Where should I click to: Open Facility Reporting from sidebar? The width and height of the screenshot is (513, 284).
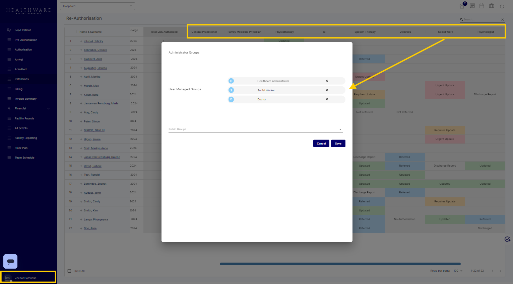tap(26, 138)
